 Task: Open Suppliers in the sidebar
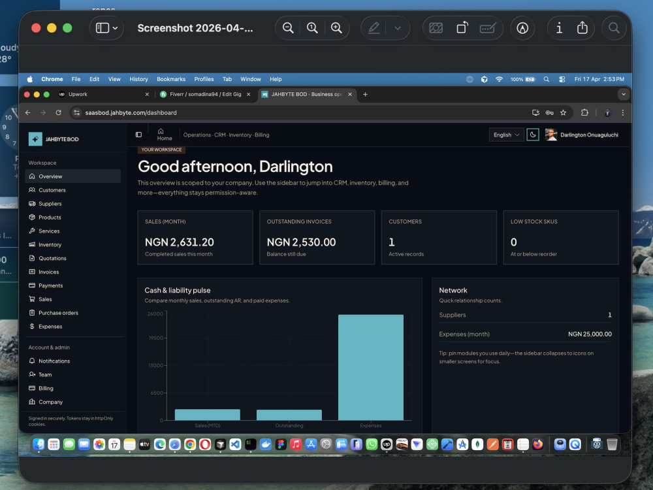[73, 204]
